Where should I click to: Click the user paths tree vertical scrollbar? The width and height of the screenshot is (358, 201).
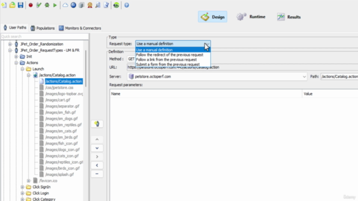click(86, 68)
